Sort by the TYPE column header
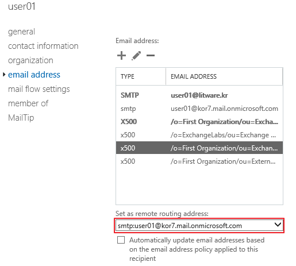Screen dimensions: 296x266 (141, 76)
